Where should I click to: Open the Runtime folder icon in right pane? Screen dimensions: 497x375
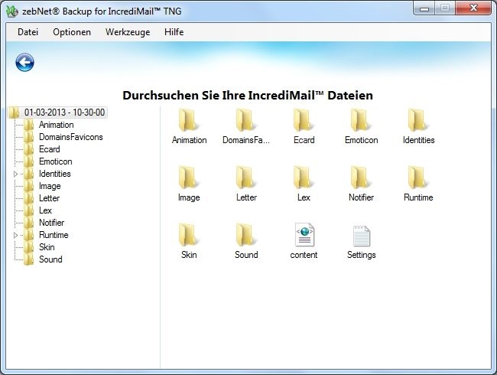[x=418, y=178]
